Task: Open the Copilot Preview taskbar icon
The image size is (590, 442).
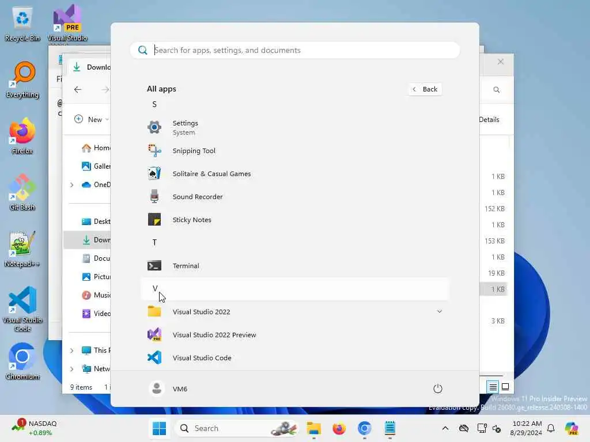Action: [572, 428]
